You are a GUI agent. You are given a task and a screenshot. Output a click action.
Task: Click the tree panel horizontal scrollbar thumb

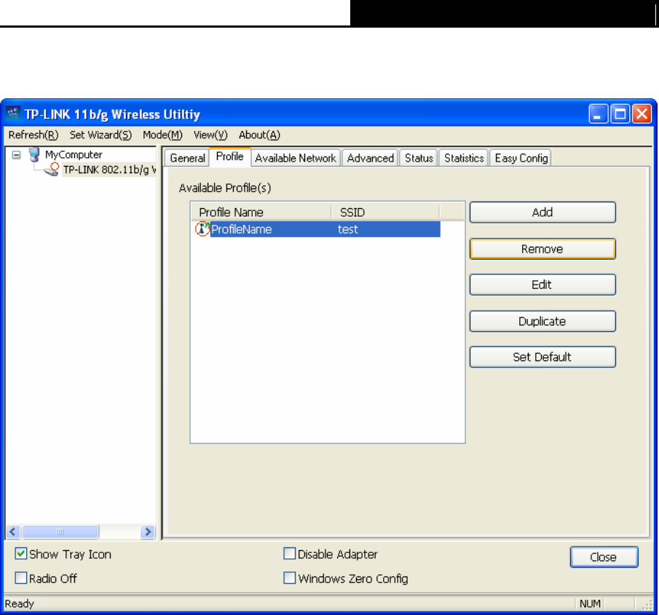(60, 532)
